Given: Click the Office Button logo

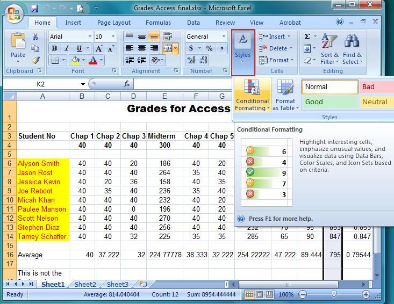Looking at the screenshot, I should tap(13, 13).
